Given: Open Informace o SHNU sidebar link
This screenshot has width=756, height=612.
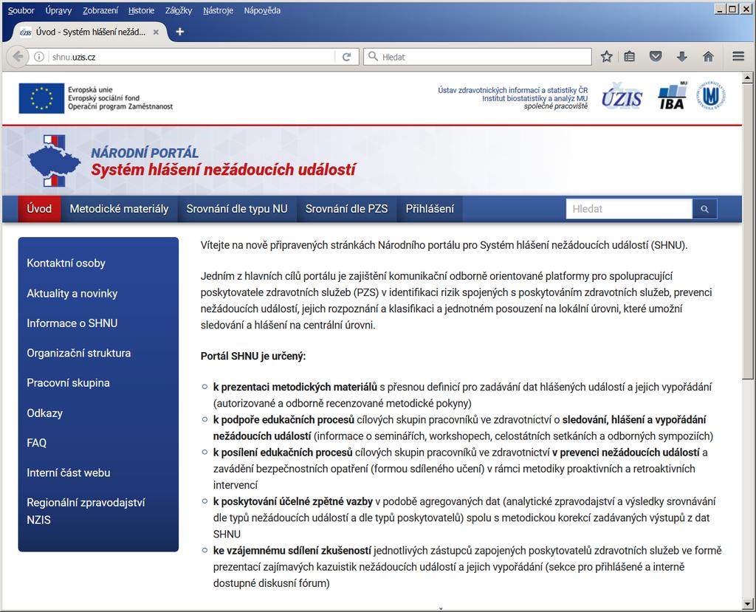Looking at the screenshot, I should [x=72, y=323].
